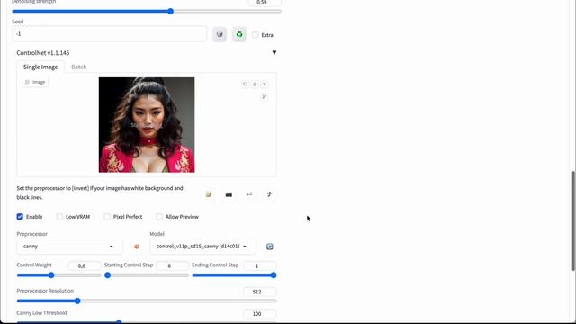Viewport: 576px width, 324px height.
Task: Toggle the Extra seed checkbox
Action: pos(256,35)
